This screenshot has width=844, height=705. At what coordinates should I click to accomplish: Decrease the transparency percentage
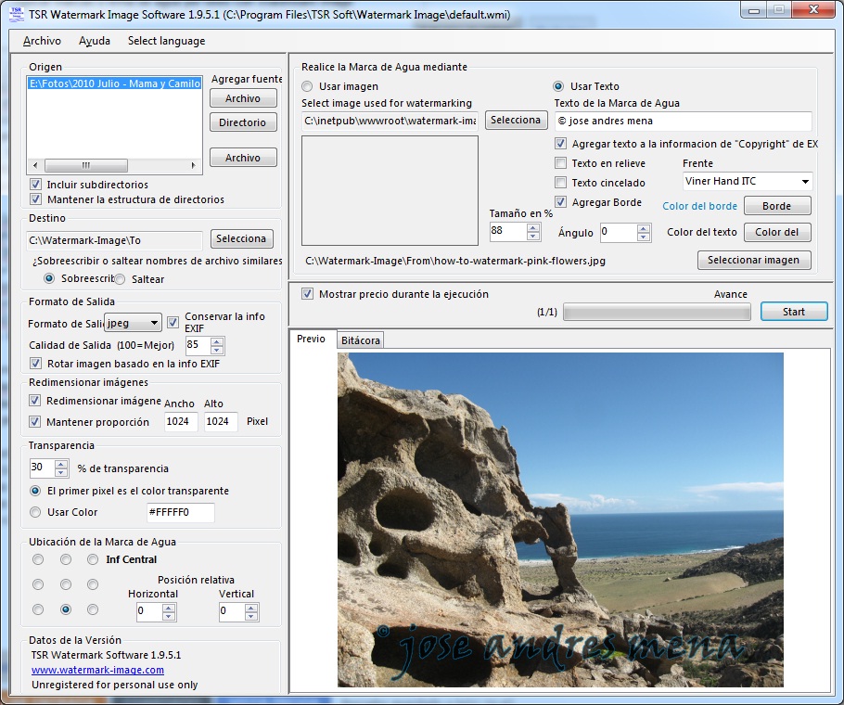point(61,472)
